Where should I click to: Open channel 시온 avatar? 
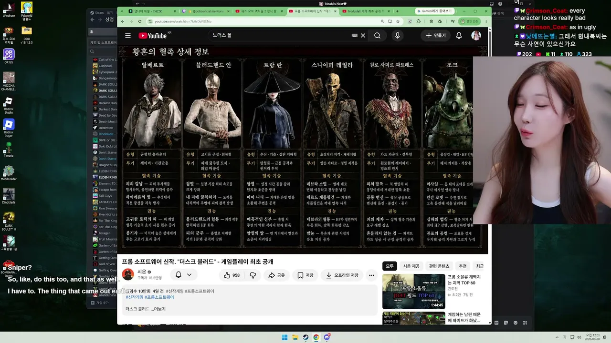(x=128, y=274)
